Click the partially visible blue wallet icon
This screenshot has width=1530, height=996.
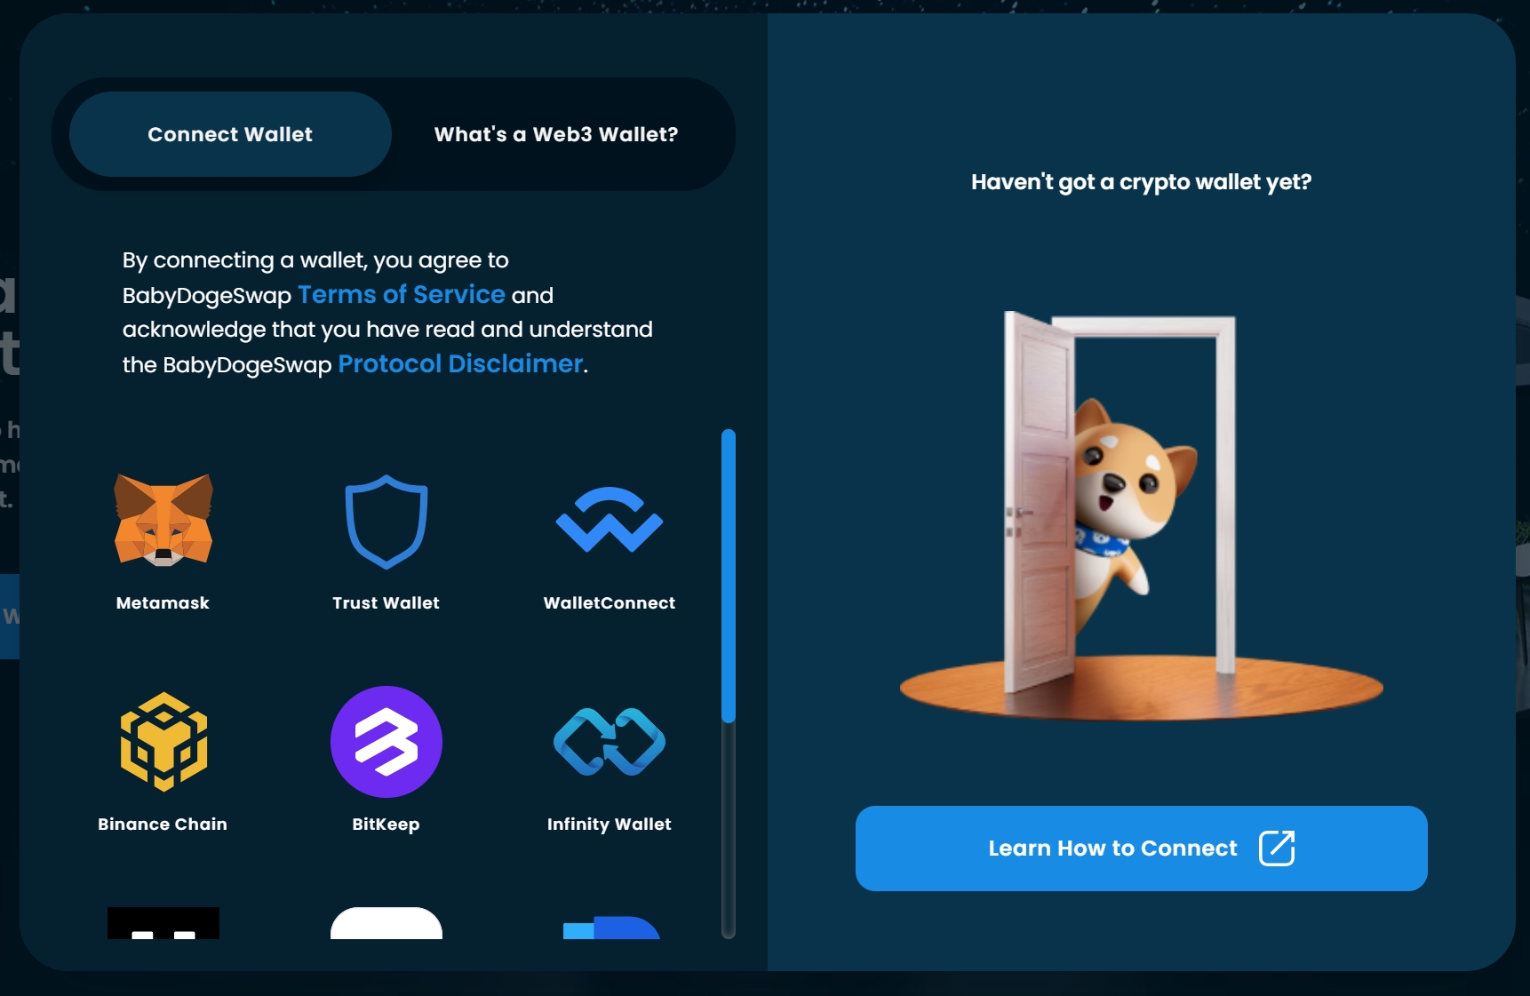pos(611,927)
